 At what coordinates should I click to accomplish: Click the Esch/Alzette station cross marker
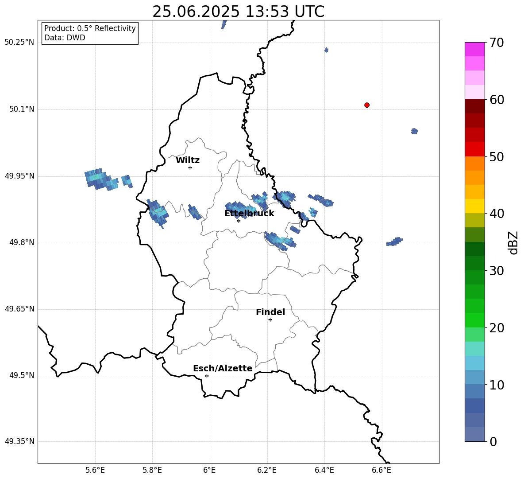pos(207,376)
